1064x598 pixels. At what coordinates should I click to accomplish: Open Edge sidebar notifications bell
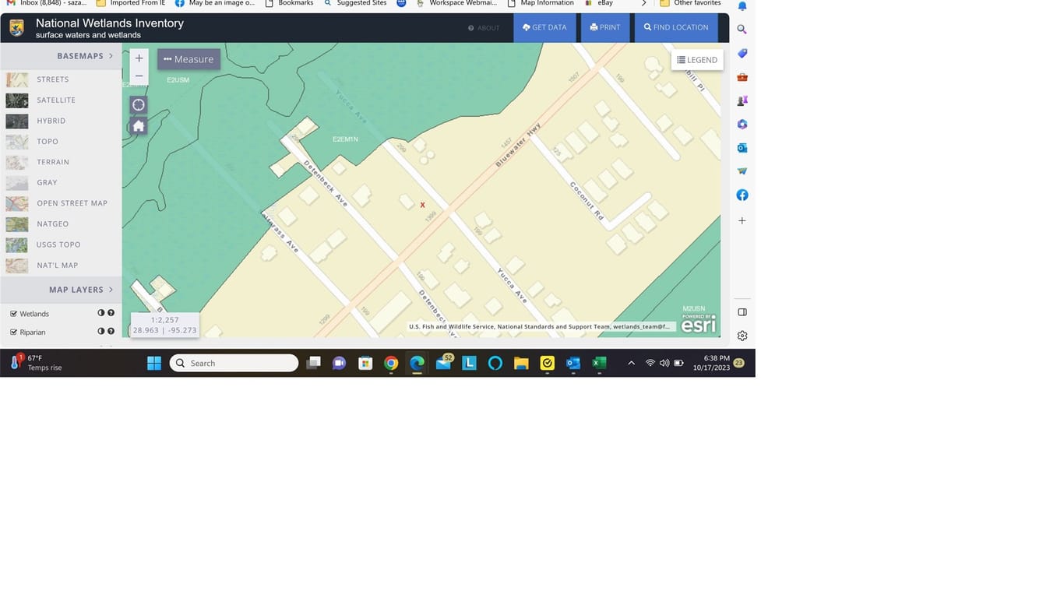pos(742,6)
